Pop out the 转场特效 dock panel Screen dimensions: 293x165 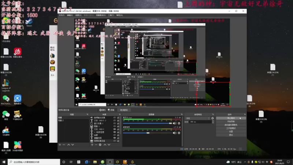tap(213, 114)
